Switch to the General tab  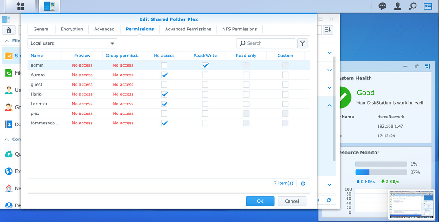42,29
